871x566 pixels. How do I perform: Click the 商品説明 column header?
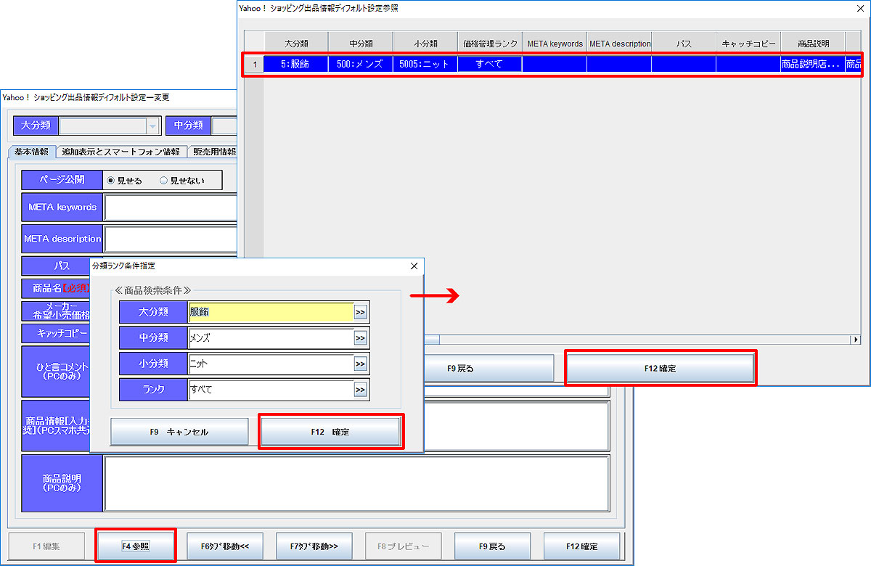coord(813,44)
